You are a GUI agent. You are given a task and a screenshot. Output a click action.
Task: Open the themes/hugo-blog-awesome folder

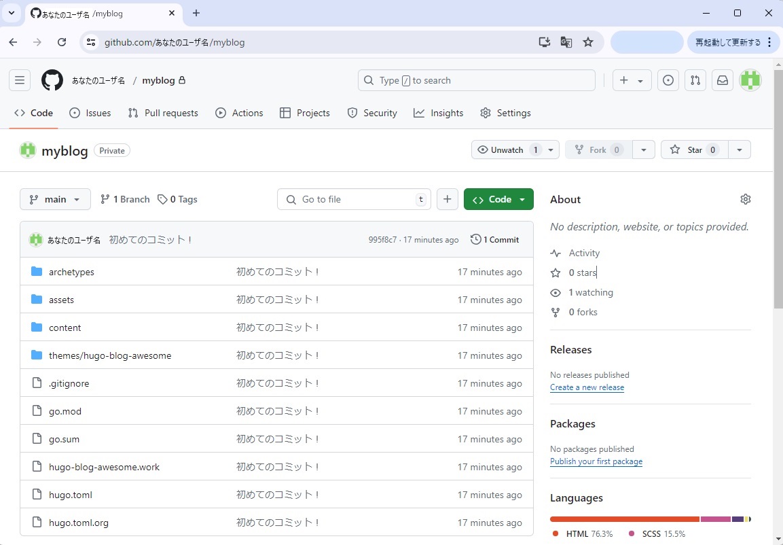coord(110,355)
